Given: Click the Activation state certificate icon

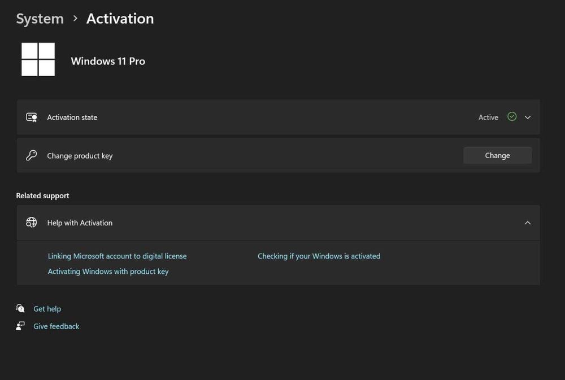Looking at the screenshot, I should (x=32, y=117).
